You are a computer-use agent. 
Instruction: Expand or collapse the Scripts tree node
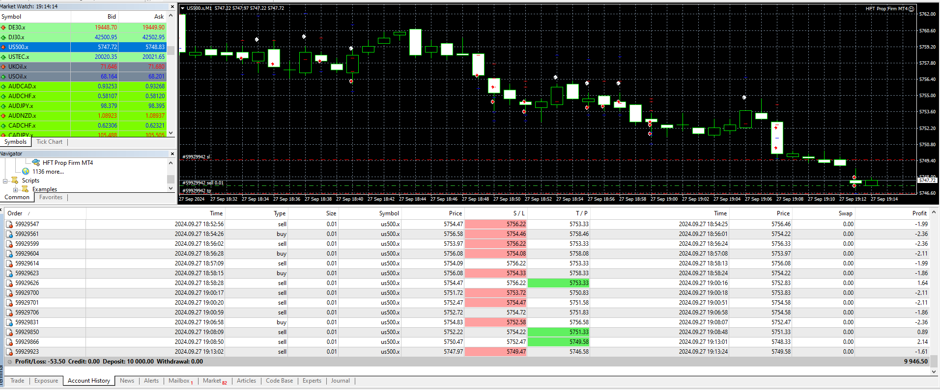point(5,181)
